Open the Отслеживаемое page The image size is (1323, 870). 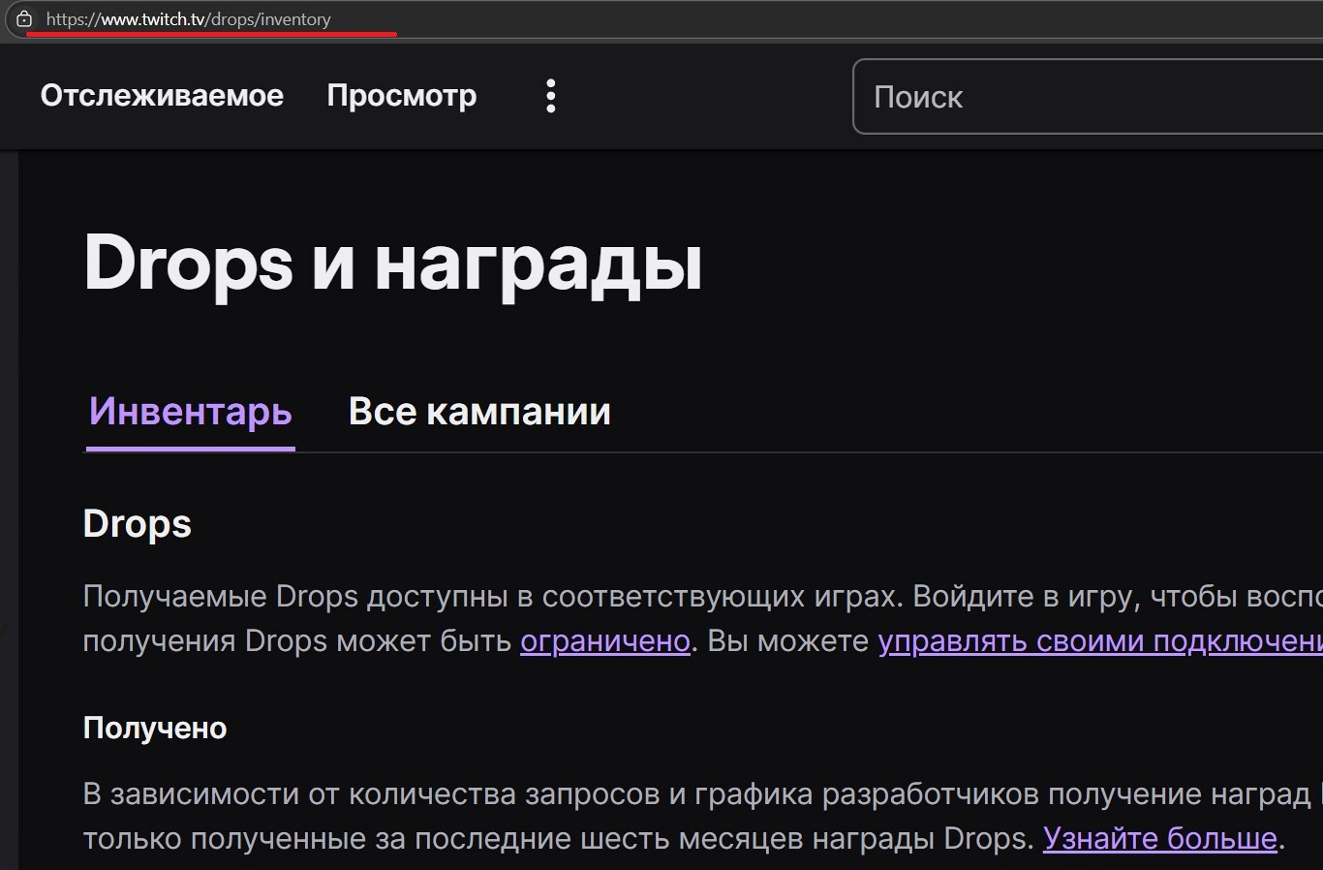pyautogui.click(x=162, y=96)
